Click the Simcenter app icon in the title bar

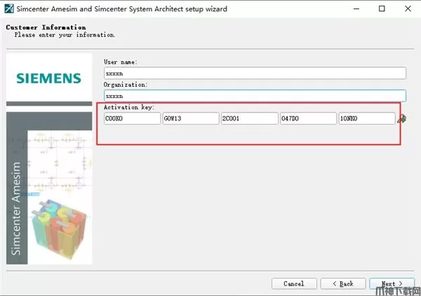(9, 9)
